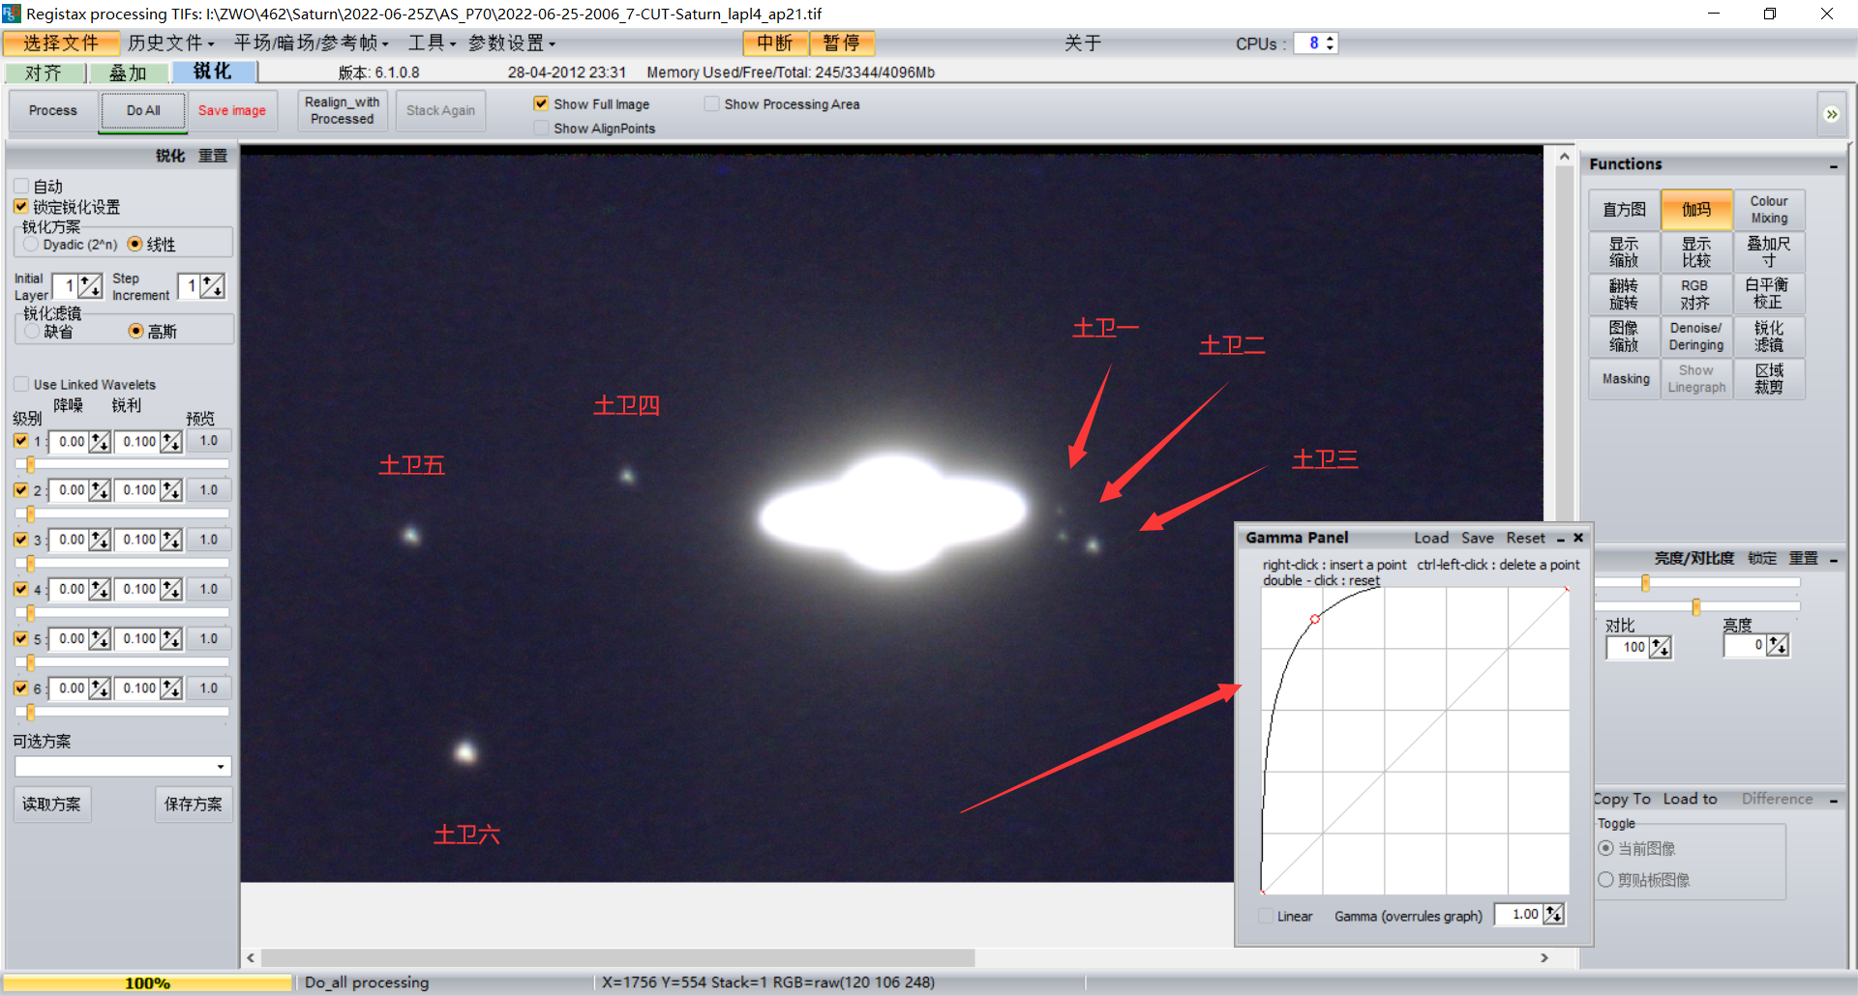Collapse the 亮度/对比度 panel
Image resolution: width=1858 pixels, height=996 pixels.
1834,559
